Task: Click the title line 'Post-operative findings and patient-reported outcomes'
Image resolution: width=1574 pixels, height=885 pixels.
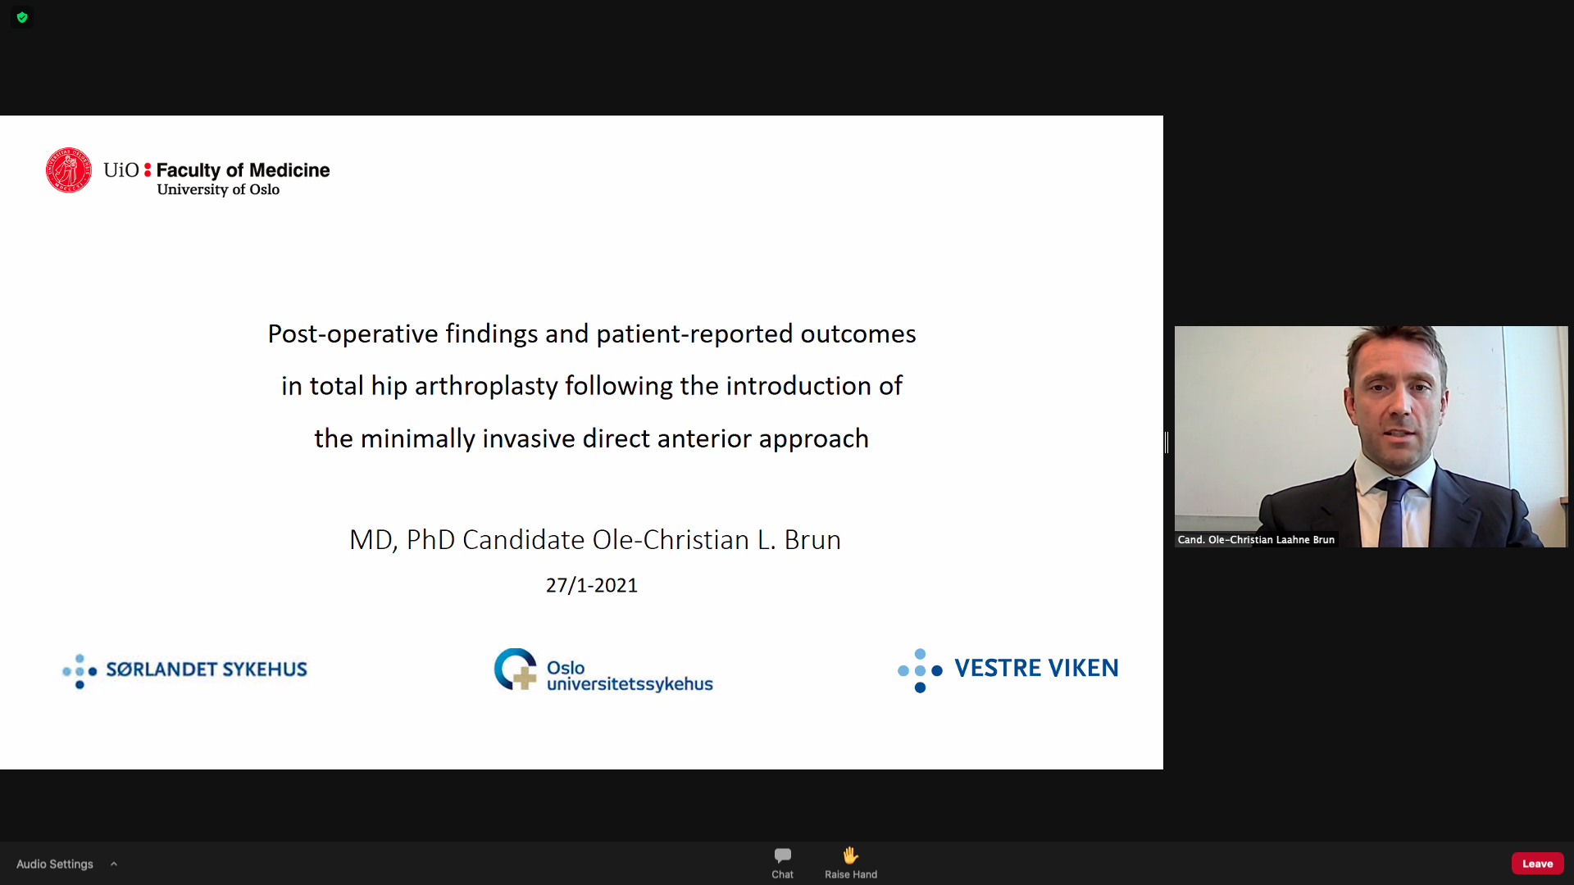Action: (592, 334)
